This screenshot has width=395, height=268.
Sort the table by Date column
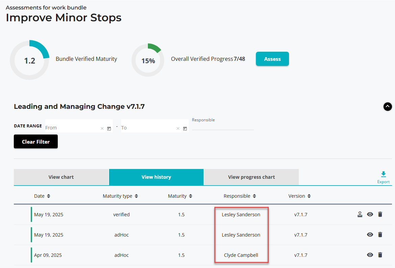[x=42, y=196]
